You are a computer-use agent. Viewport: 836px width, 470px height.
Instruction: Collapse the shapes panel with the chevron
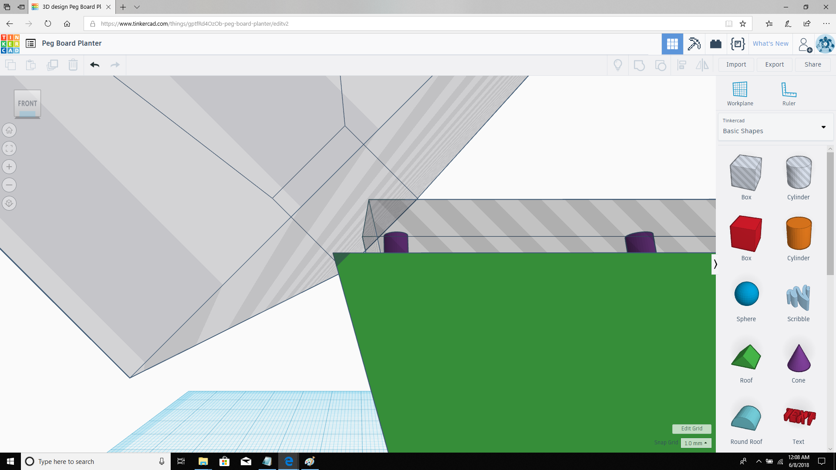715,264
